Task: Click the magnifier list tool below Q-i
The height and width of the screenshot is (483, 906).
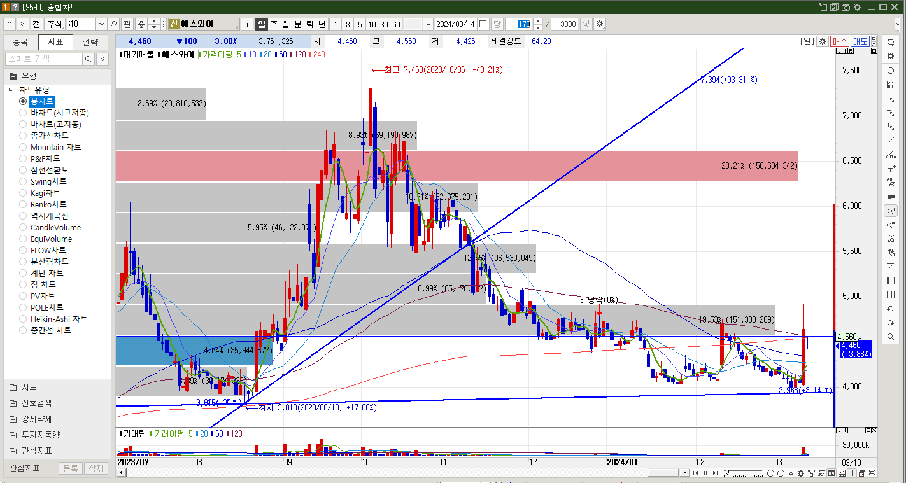Action: [891, 225]
